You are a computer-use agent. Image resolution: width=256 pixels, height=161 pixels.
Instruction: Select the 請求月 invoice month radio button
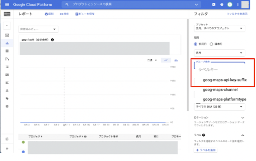(211, 44)
